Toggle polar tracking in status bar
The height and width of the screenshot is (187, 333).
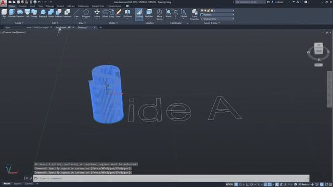[252, 184]
